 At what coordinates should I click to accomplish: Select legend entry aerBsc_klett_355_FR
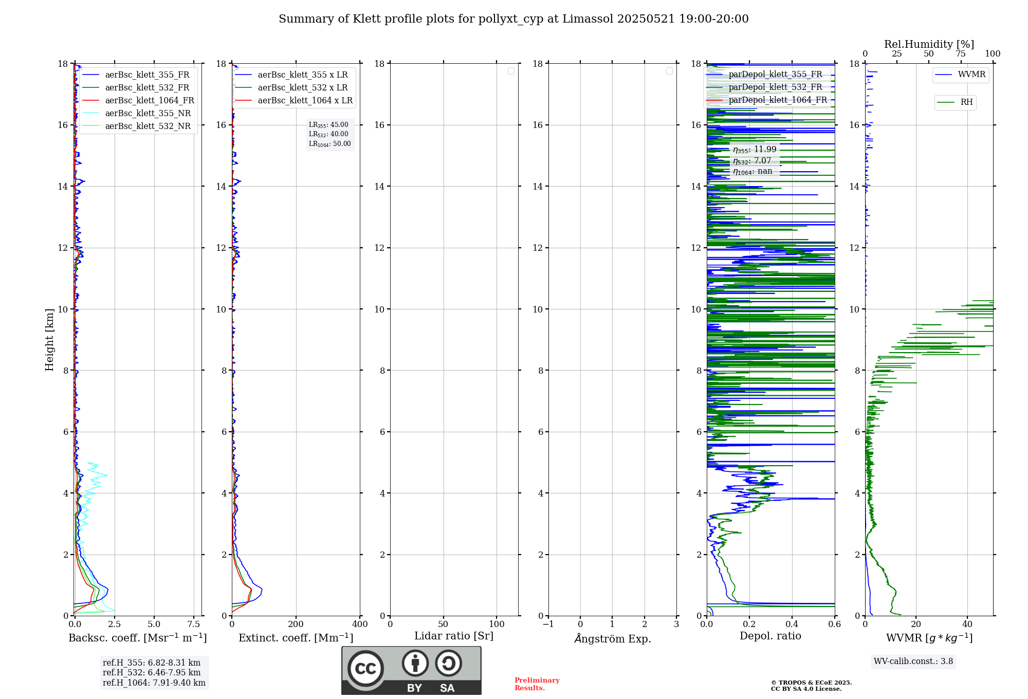click(137, 75)
